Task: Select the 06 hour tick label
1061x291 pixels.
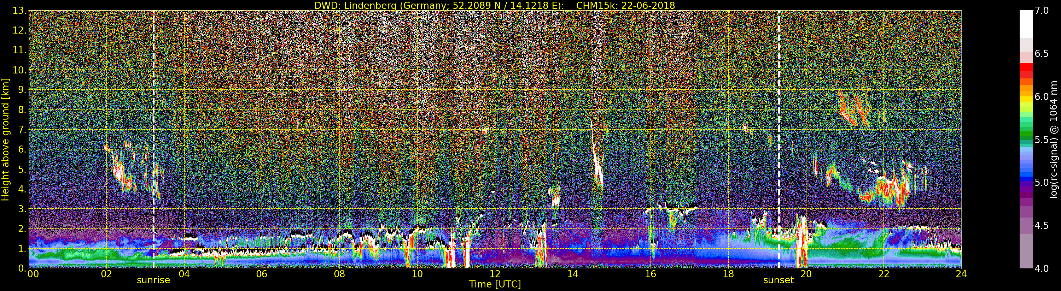Action: 262,274
